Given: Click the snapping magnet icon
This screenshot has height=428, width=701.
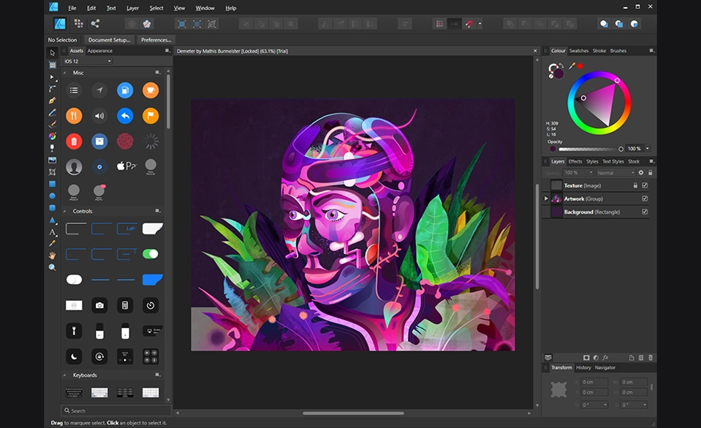Looking at the screenshot, I should 469,24.
